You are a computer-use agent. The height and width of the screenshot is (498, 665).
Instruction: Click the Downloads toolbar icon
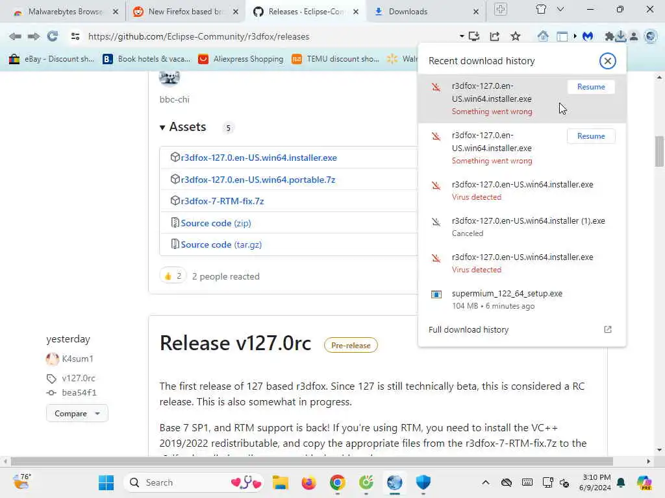coord(621,36)
